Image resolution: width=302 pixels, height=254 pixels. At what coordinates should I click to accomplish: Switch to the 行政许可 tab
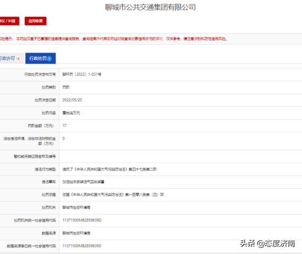pyautogui.click(x=12, y=58)
